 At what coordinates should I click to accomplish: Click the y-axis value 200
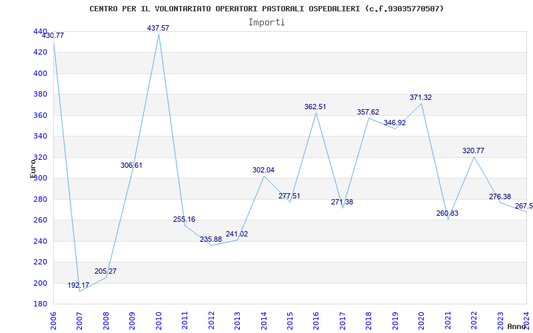[40, 283]
